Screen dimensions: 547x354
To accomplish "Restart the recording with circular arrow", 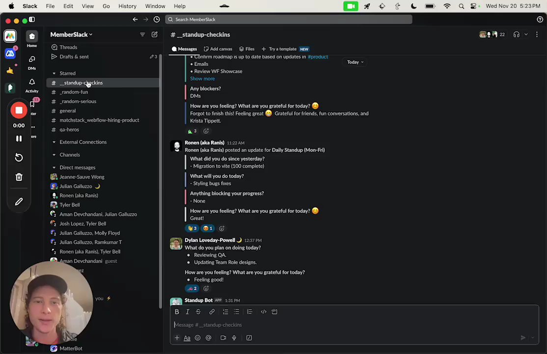I will pyautogui.click(x=19, y=158).
